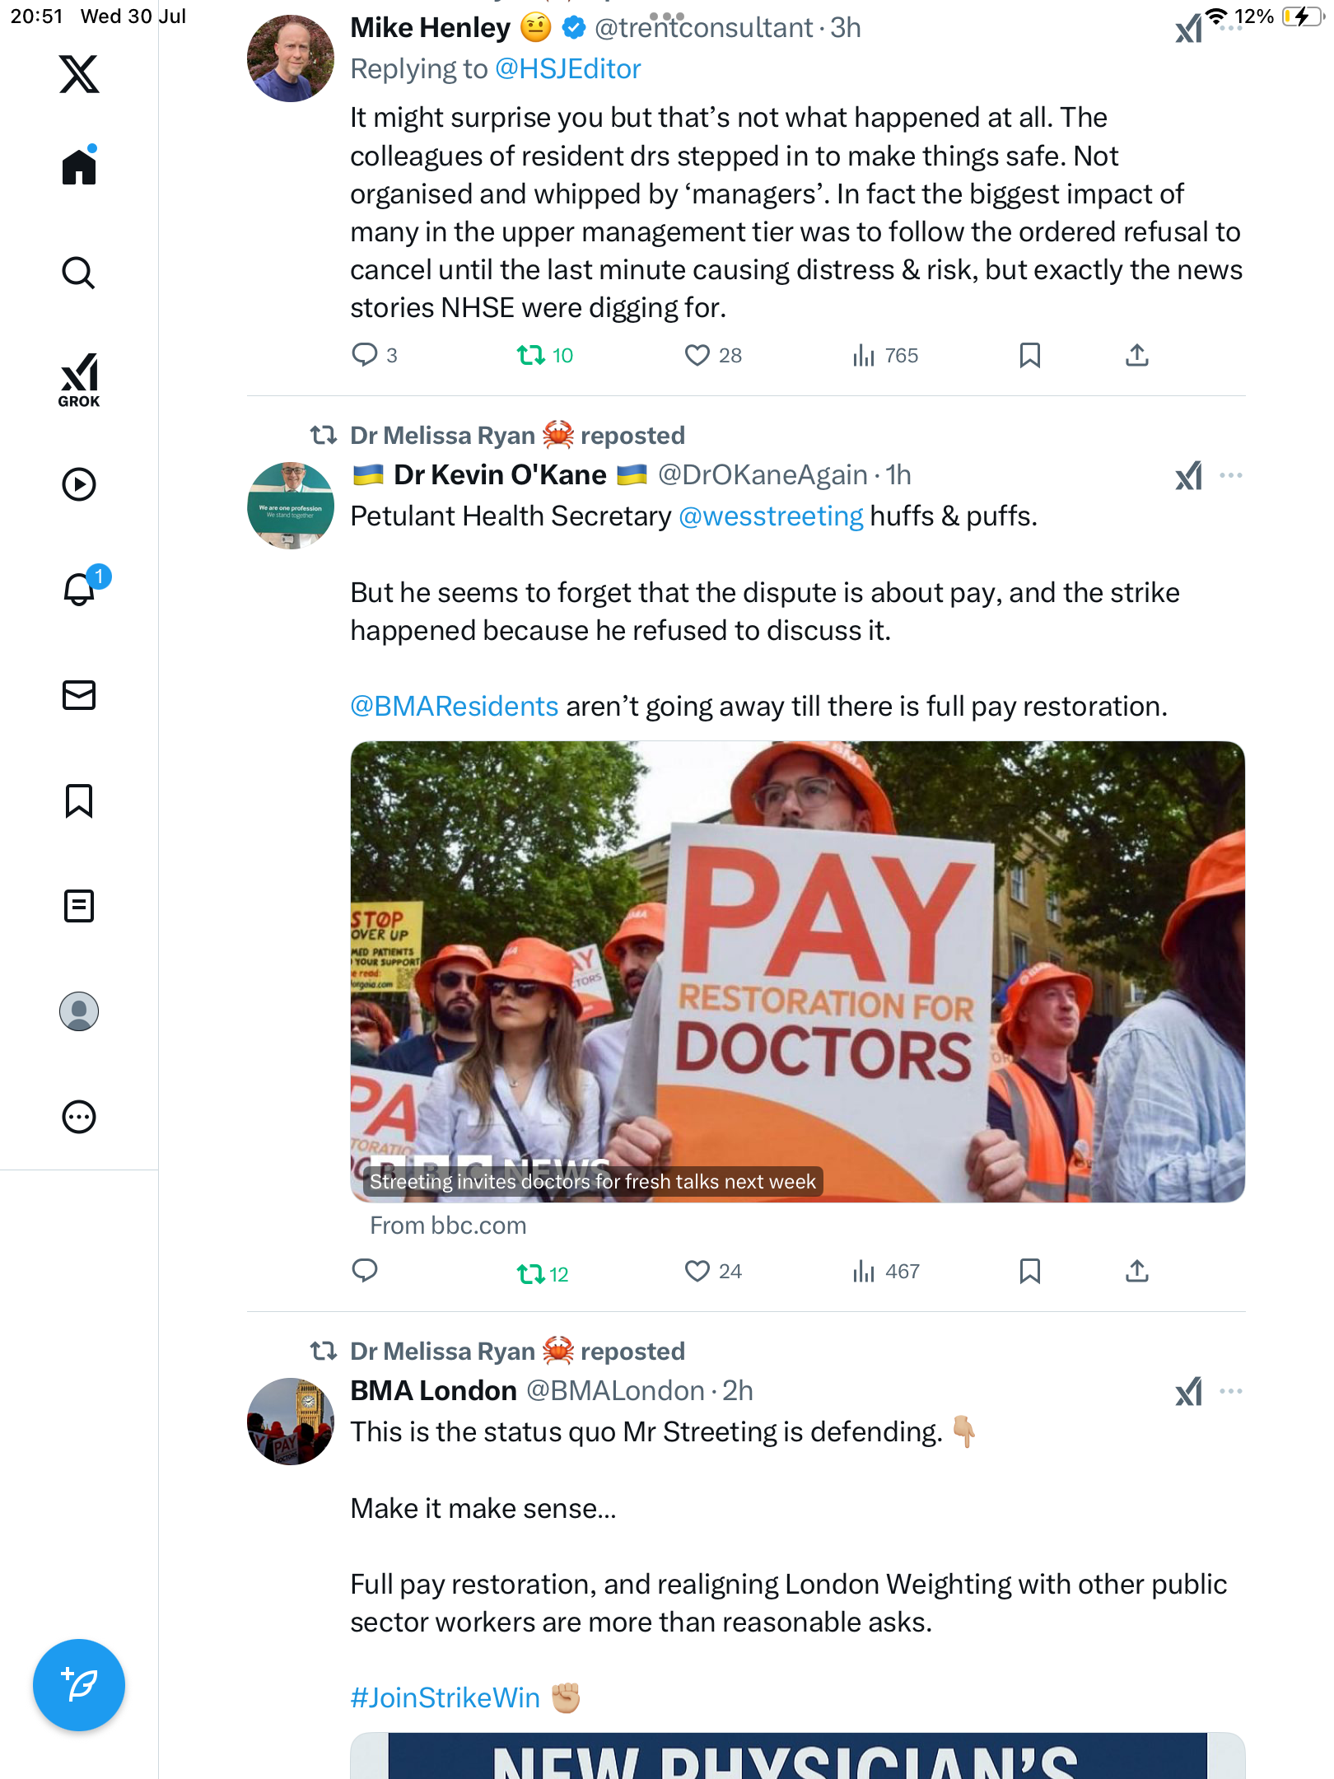Bookmark Dr Kevin O'Kane's post
The image size is (1334, 1779).
pyautogui.click(x=1030, y=1271)
